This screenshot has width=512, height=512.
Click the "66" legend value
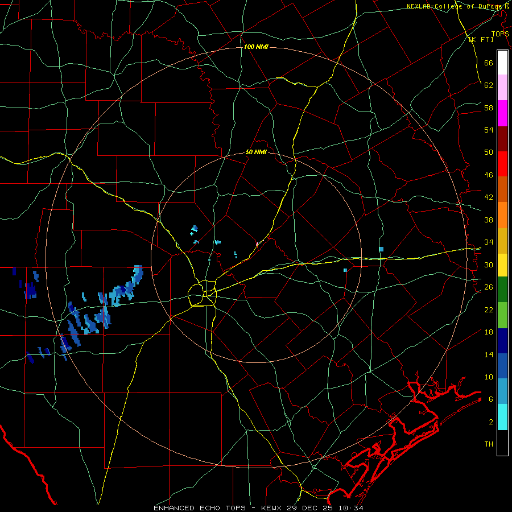tap(489, 63)
